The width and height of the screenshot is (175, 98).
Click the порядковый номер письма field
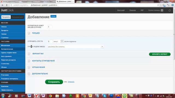click(x=50, y=27)
